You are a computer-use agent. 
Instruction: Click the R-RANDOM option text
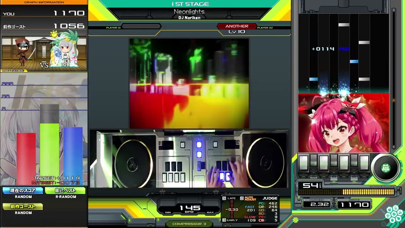pyautogui.click(x=66, y=197)
